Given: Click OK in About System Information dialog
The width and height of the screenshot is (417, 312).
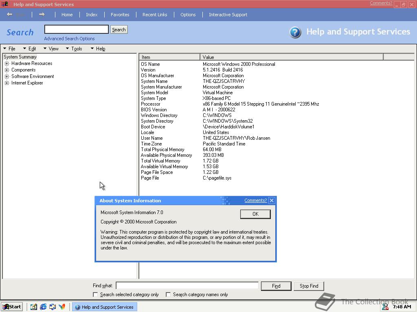Looking at the screenshot, I should (x=255, y=214).
